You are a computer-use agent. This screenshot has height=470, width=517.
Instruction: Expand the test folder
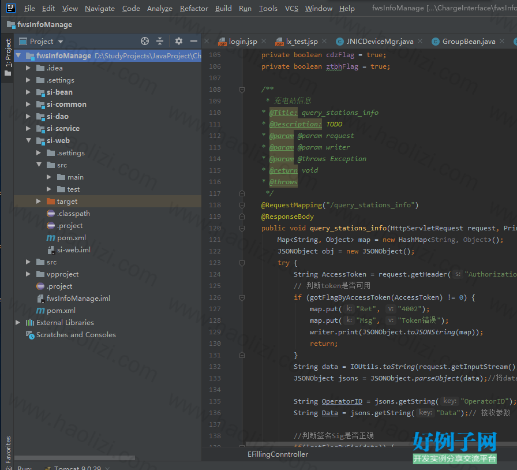[x=49, y=189]
